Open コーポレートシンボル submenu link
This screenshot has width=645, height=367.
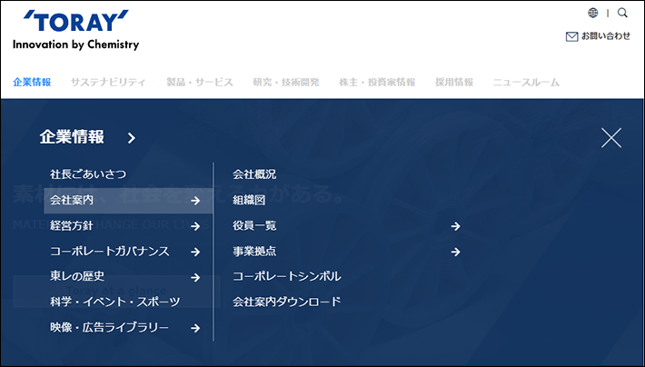coord(287,276)
